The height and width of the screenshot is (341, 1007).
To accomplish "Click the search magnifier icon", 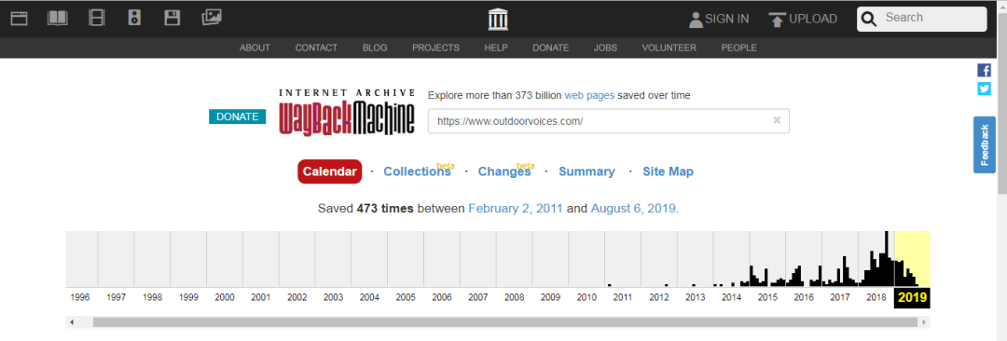I will click(869, 20).
